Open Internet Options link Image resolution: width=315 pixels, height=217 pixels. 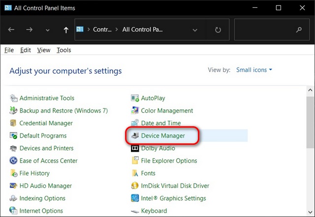(41, 211)
